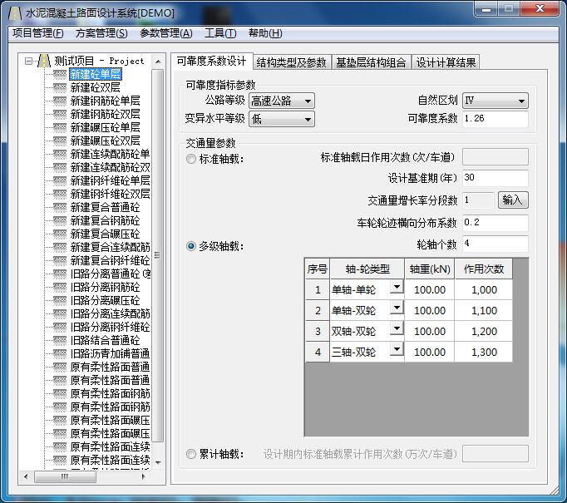The width and height of the screenshot is (567, 503).
Task: Select tree item 新建砼单层
Action: 96,74
